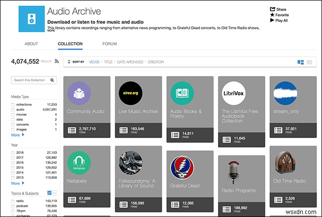
Task: Sort results by Date Archived
Action: 130,62
